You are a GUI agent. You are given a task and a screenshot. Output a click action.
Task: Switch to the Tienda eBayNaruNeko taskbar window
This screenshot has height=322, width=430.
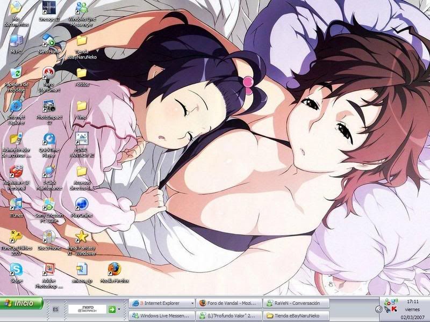296,316
